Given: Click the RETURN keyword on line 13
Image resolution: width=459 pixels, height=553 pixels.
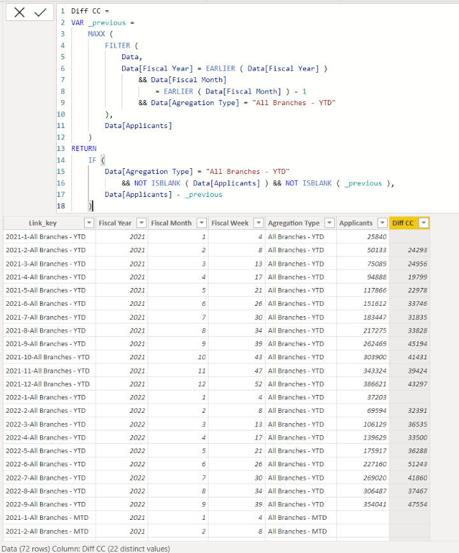Looking at the screenshot, I should (84, 148).
